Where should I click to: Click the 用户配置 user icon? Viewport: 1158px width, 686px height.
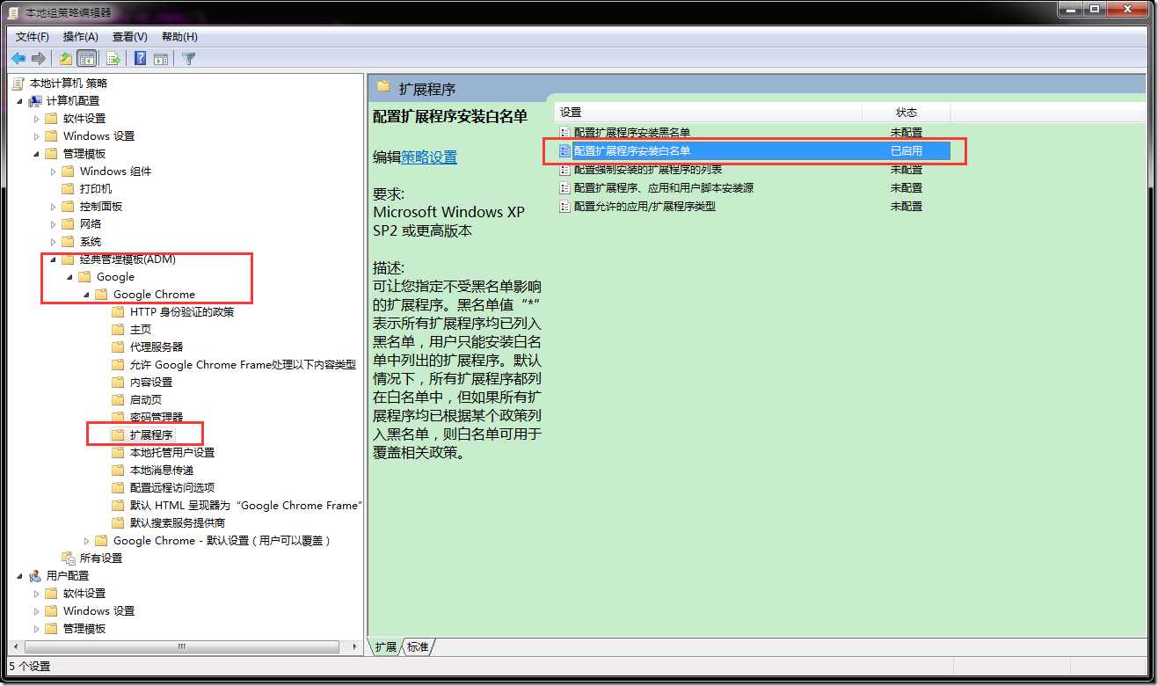click(35, 576)
